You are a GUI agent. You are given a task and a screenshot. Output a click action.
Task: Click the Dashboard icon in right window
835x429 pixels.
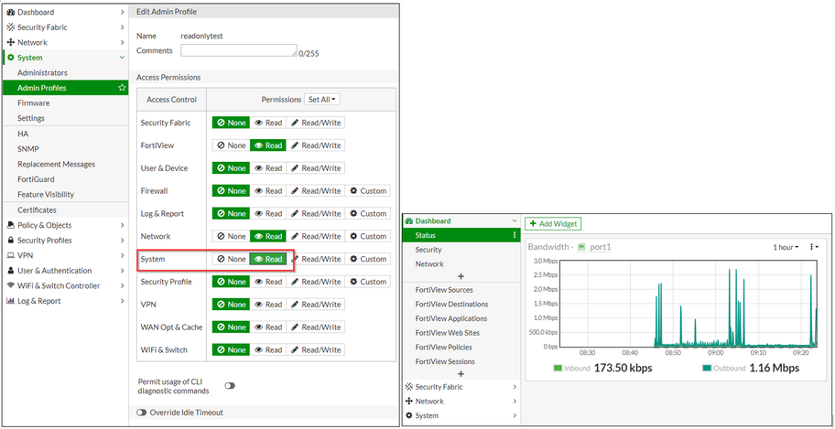409,220
